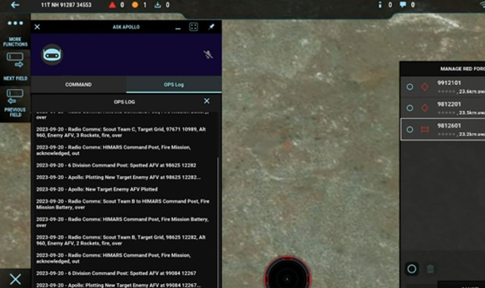
Task: Switch to the COMMAND tab
Action: pyautogui.click(x=79, y=84)
